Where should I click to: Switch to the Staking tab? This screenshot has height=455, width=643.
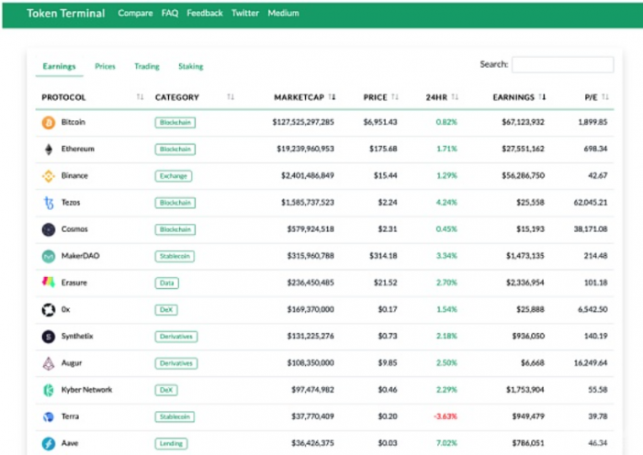(x=191, y=66)
